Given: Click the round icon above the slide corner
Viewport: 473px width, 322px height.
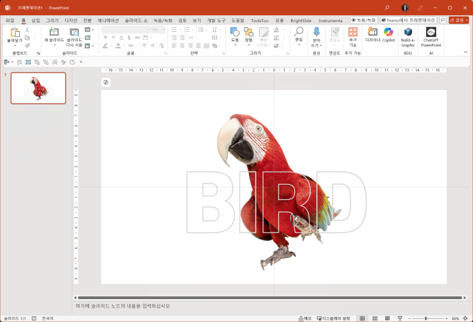Looking at the screenshot, I should coord(106,82).
